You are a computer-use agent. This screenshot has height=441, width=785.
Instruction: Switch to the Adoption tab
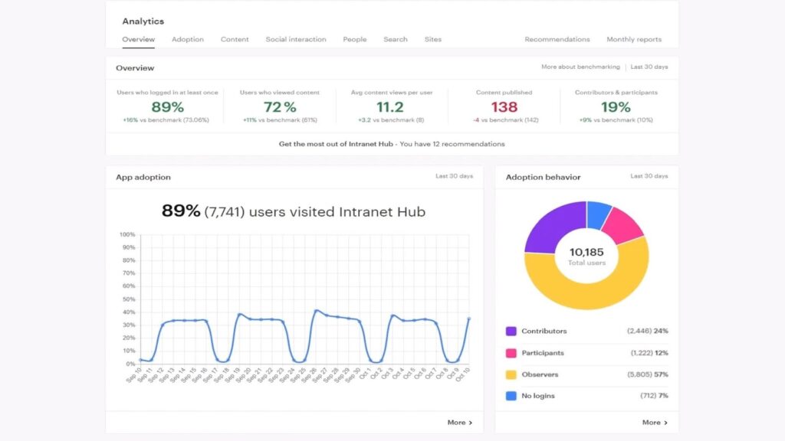point(188,39)
